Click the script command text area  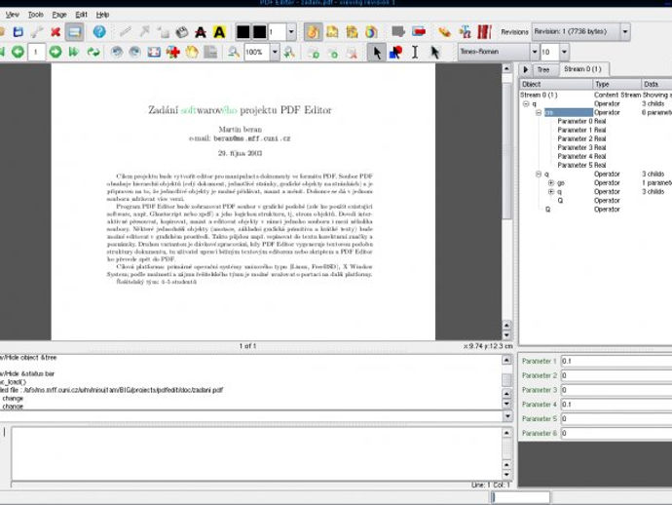256,453
